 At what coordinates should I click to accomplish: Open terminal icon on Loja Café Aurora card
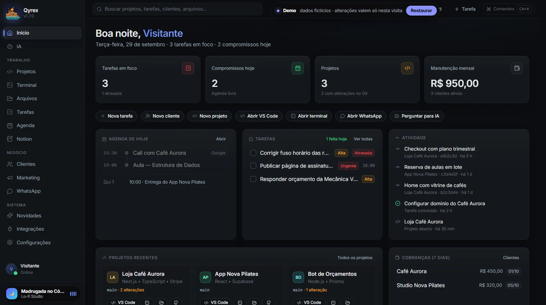[147, 302]
